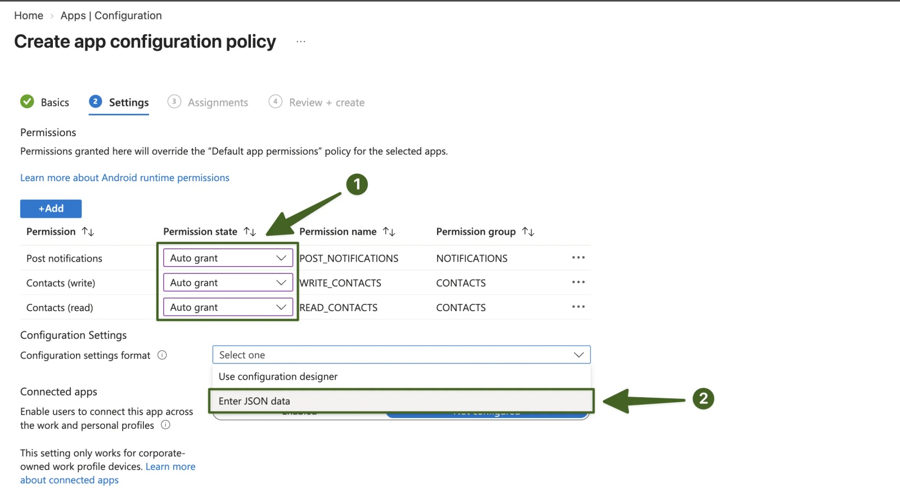This screenshot has height=503, width=900.
Task: Select the Contacts (read) permission cell
Action: point(60,308)
